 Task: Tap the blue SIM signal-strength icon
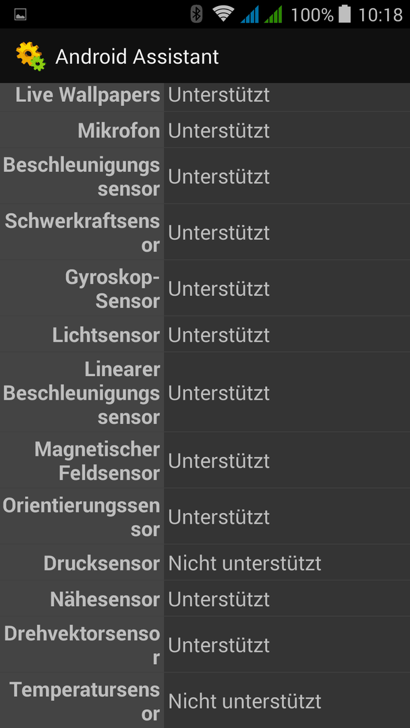(x=250, y=14)
